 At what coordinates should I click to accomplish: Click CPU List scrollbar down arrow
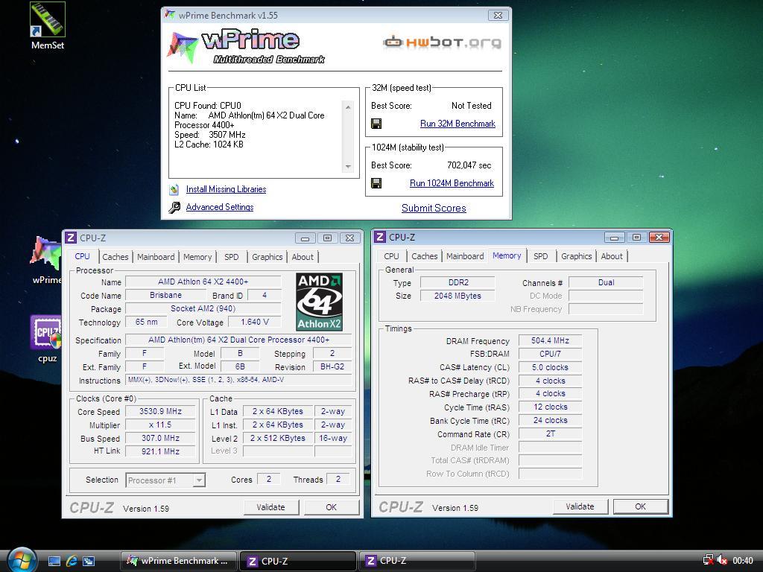348,166
